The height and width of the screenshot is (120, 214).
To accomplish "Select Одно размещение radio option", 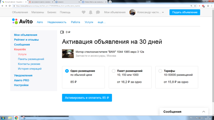I will pyautogui.click(x=67, y=71).
